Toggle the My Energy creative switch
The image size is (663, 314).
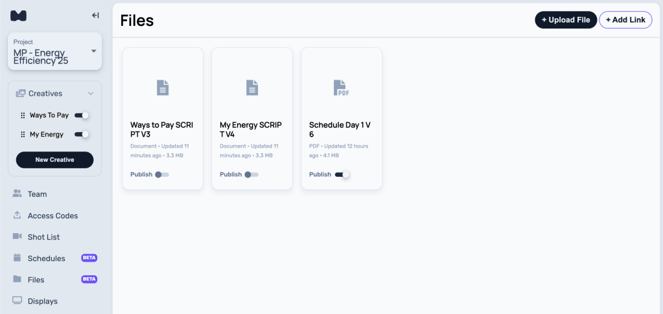[82, 135]
